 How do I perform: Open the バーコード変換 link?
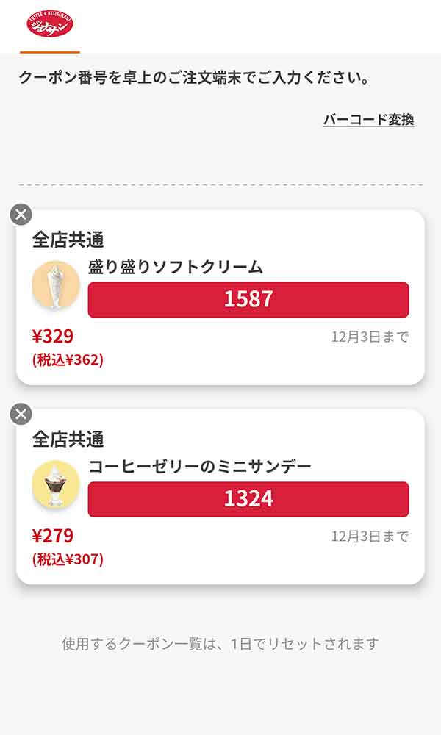(370, 118)
